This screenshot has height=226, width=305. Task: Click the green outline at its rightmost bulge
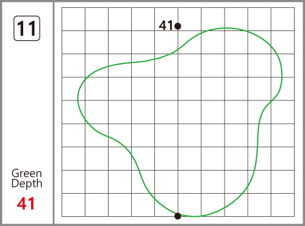click(282, 75)
